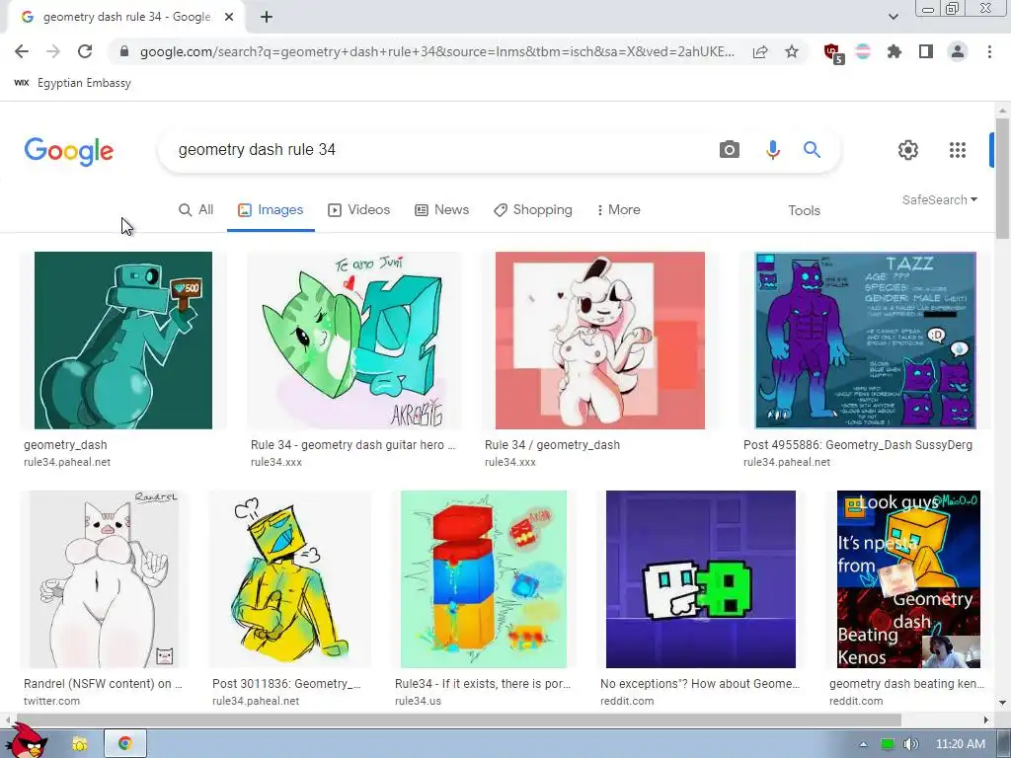Screen dimensions: 1011x758
Task: Expand the More search categories menu
Action: [x=618, y=210]
